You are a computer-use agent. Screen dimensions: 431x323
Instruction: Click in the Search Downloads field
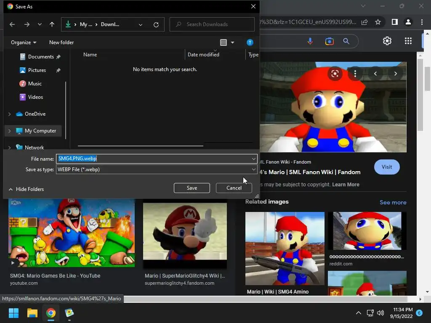212,24
